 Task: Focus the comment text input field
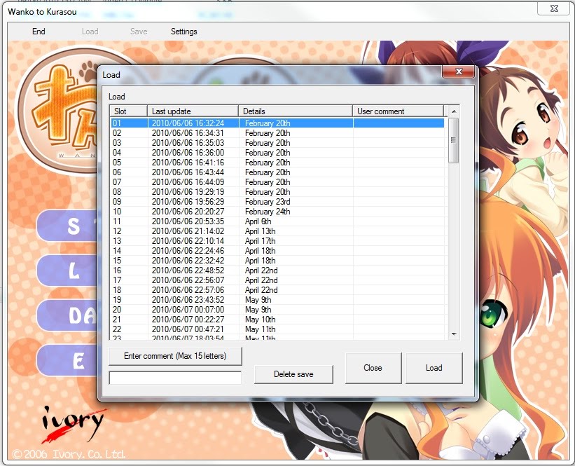[x=175, y=378]
